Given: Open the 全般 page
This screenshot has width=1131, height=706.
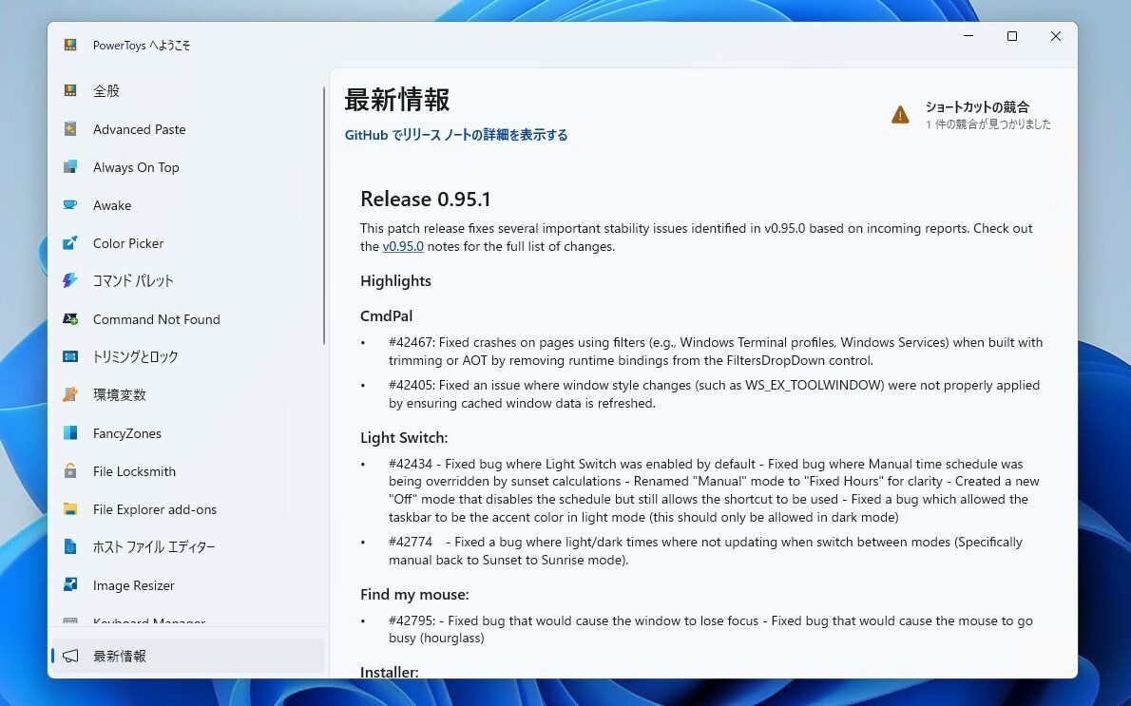Looking at the screenshot, I should (187, 91).
